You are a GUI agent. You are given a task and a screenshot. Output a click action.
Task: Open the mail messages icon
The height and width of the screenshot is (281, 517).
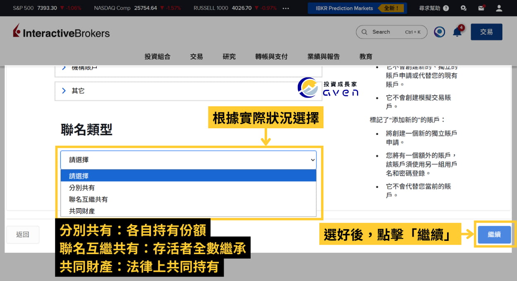[x=481, y=8]
